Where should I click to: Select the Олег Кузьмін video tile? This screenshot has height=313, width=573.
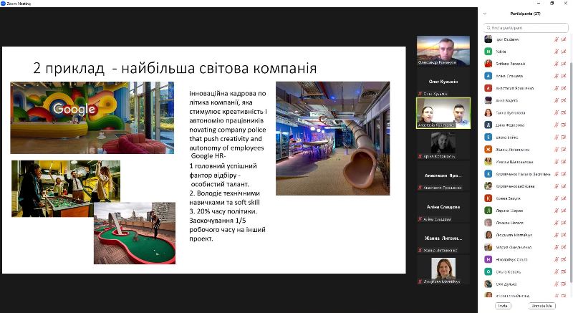pos(443,82)
